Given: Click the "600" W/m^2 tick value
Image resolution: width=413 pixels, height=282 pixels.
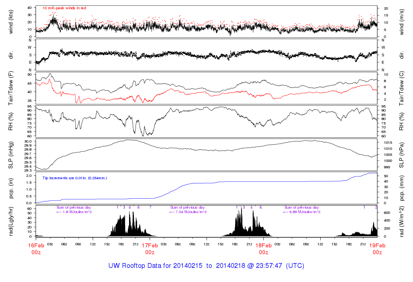Looking at the screenshot, I should pos(387,213).
